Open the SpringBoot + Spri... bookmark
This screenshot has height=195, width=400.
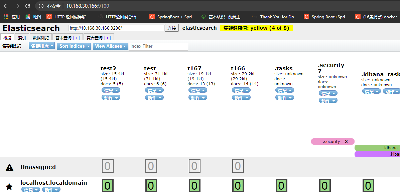[172, 17]
